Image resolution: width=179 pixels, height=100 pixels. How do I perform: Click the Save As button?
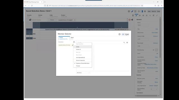click(154, 11)
